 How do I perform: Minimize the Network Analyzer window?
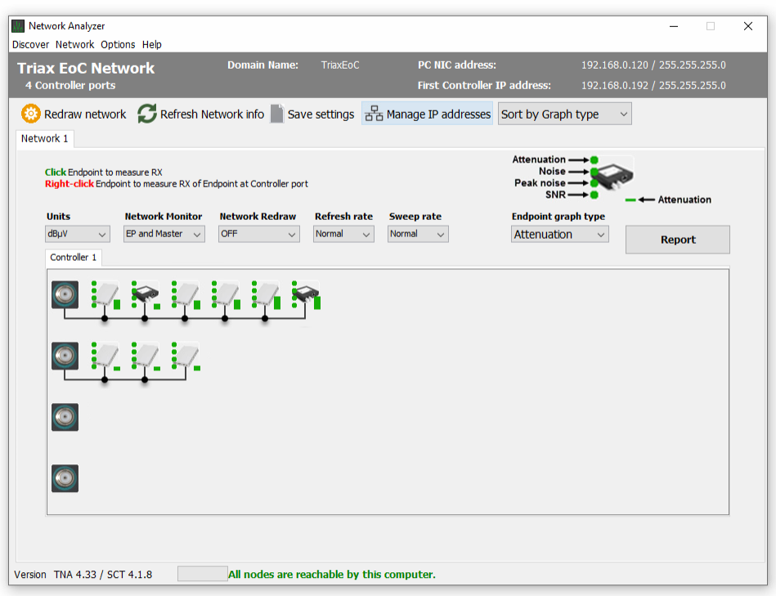[x=674, y=26]
